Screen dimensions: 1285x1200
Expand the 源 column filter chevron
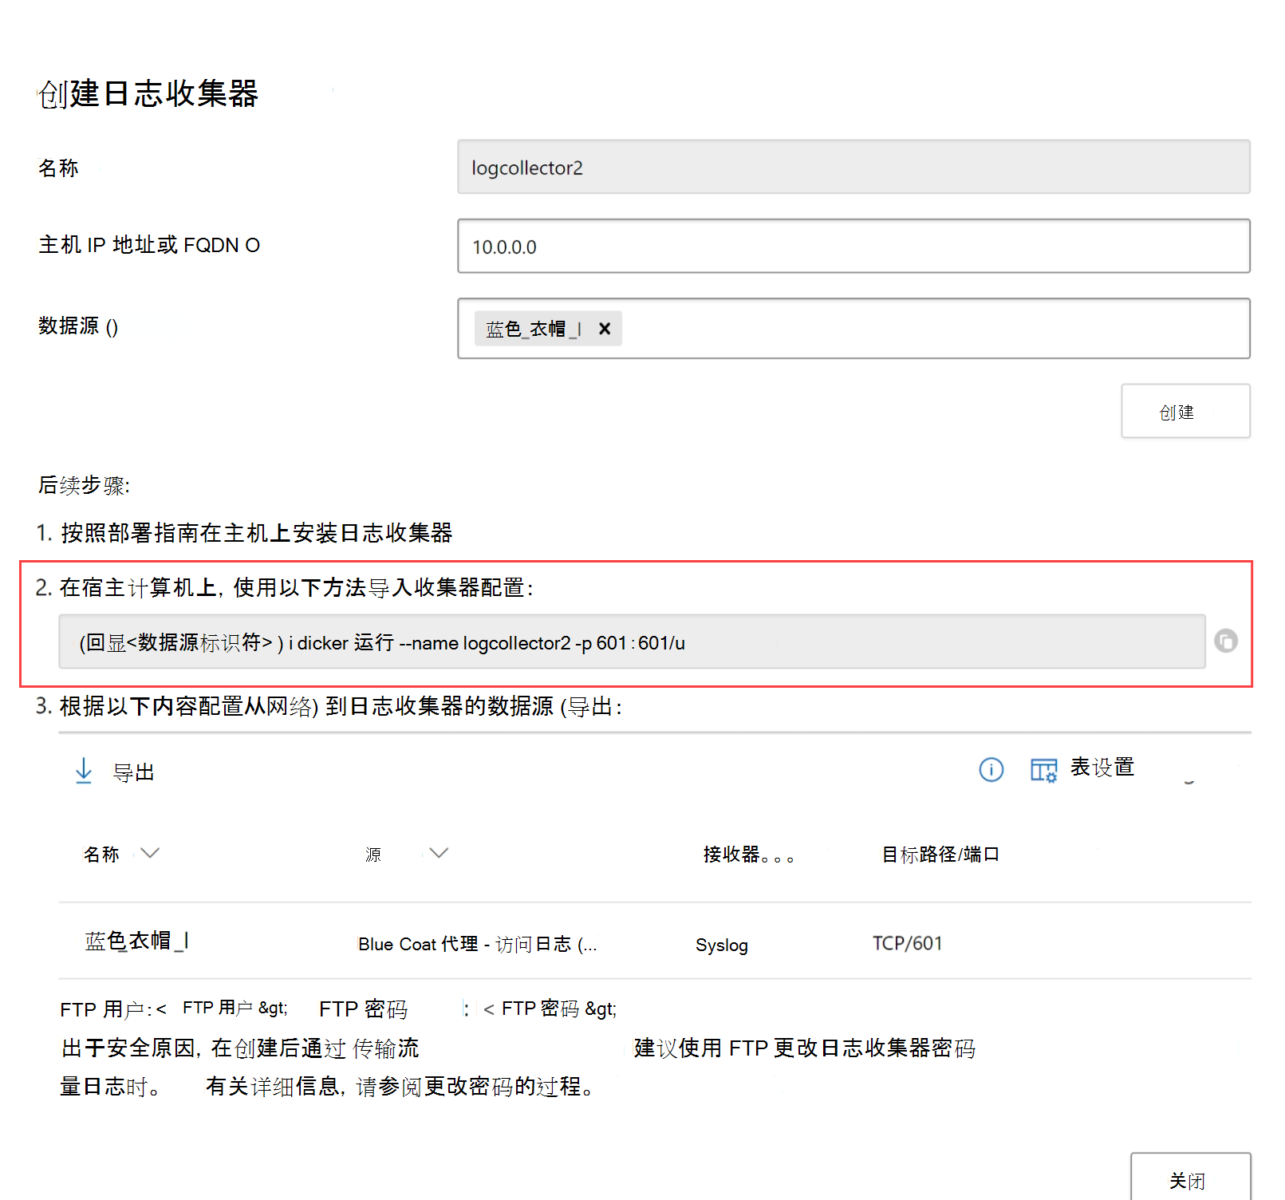439,853
